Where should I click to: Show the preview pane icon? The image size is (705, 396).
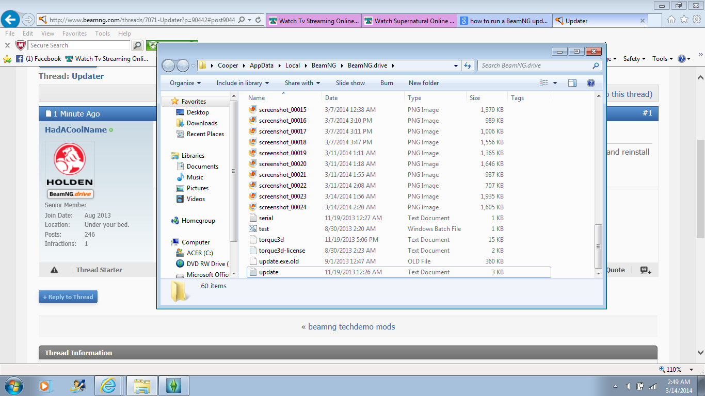[572, 83]
